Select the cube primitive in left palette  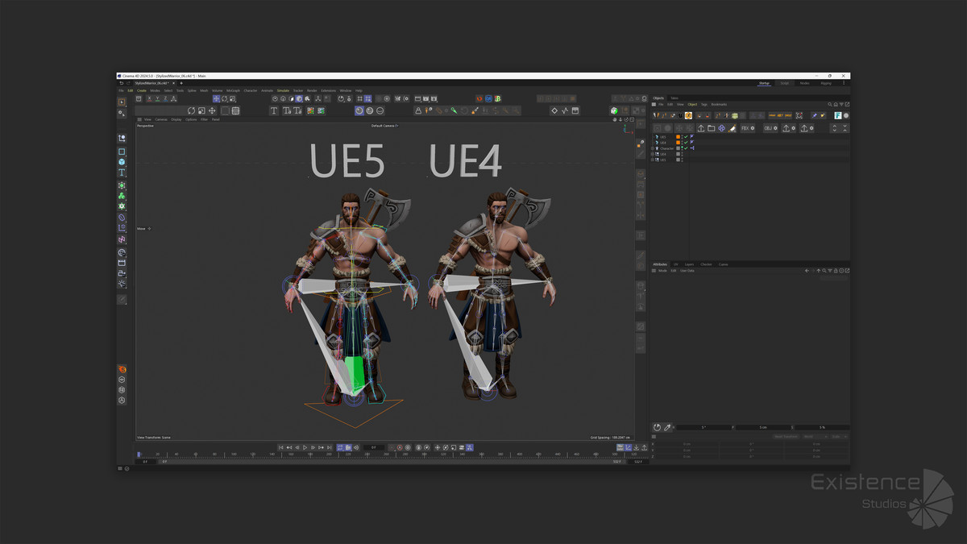pyautogui.click(x=122, y=162)
